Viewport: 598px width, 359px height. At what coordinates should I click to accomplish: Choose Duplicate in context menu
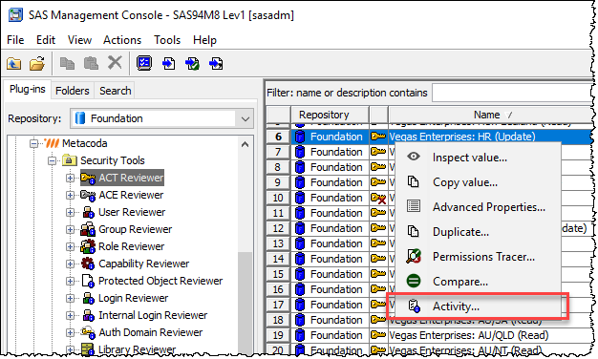click(x=478, y=232)
